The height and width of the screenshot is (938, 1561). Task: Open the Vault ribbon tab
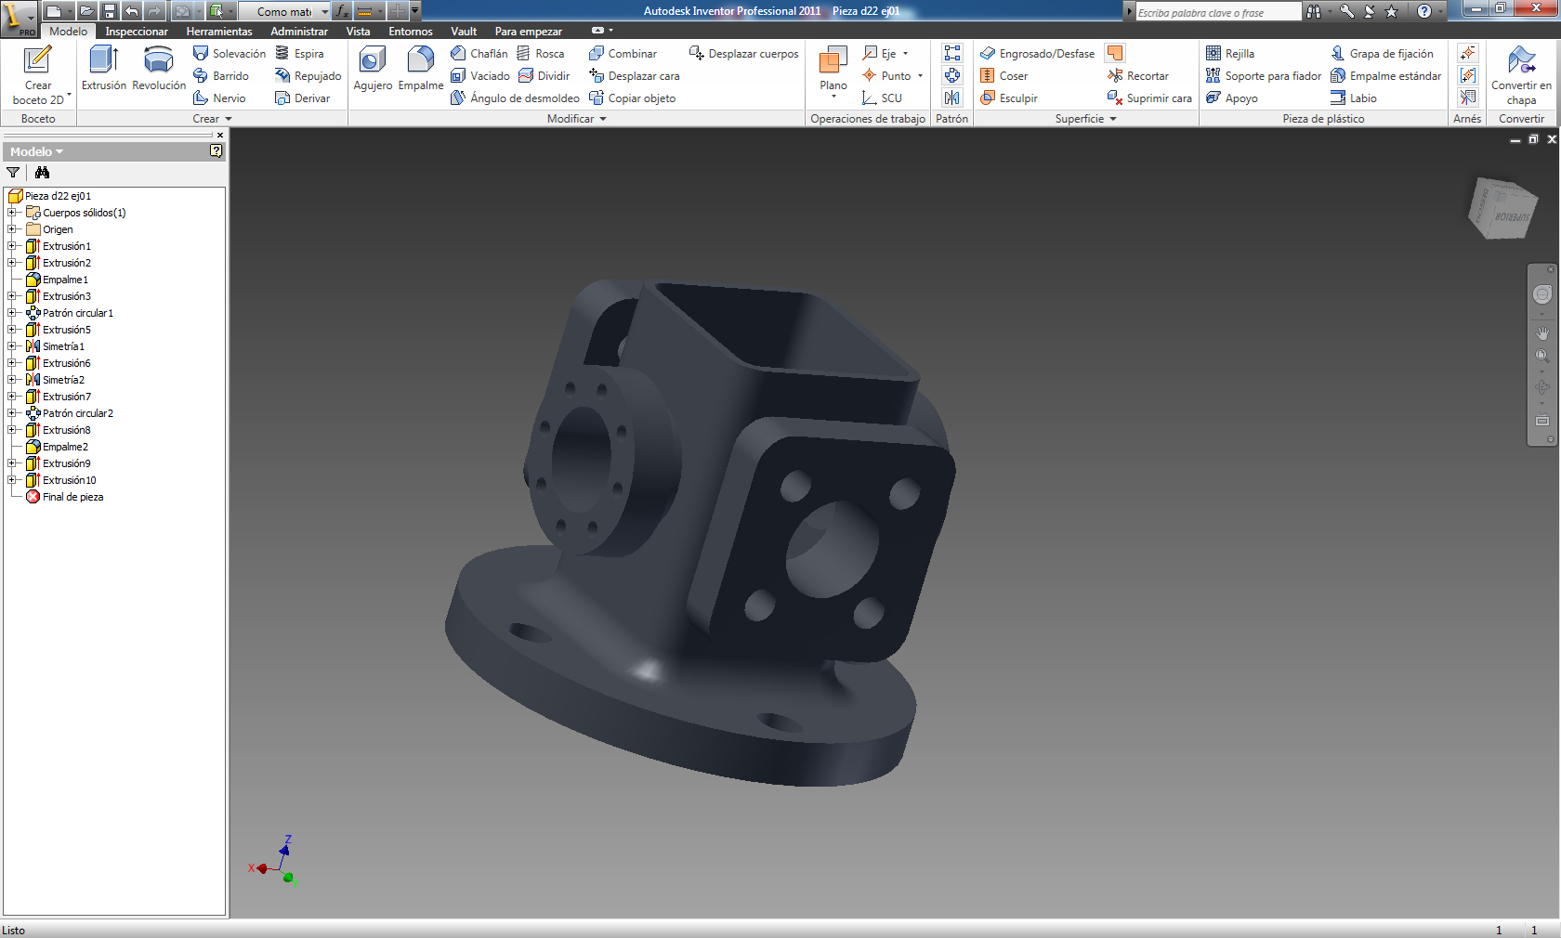tap(464, 32)
